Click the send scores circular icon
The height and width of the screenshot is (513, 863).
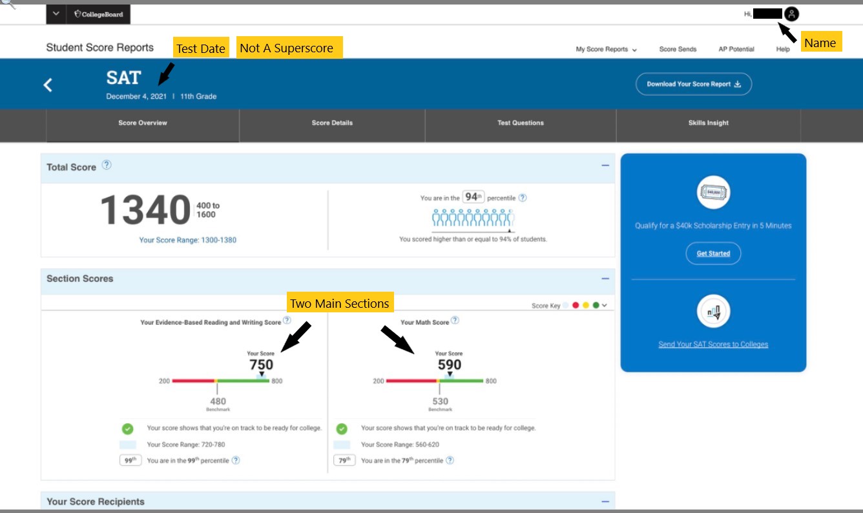pyautogui.click(x=713, y=312)
